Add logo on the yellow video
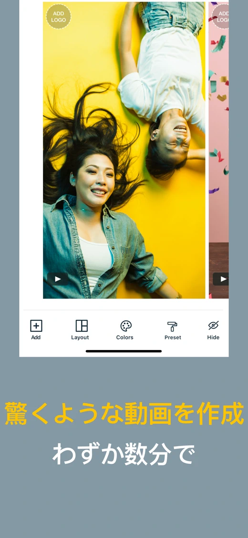 (59, 16)
